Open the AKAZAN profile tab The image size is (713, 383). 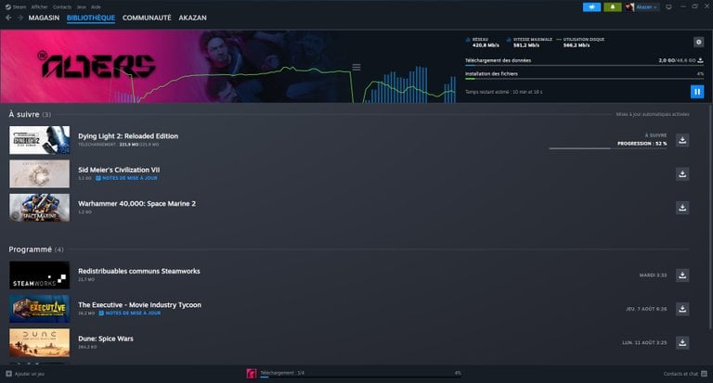[x=192, y=18]
